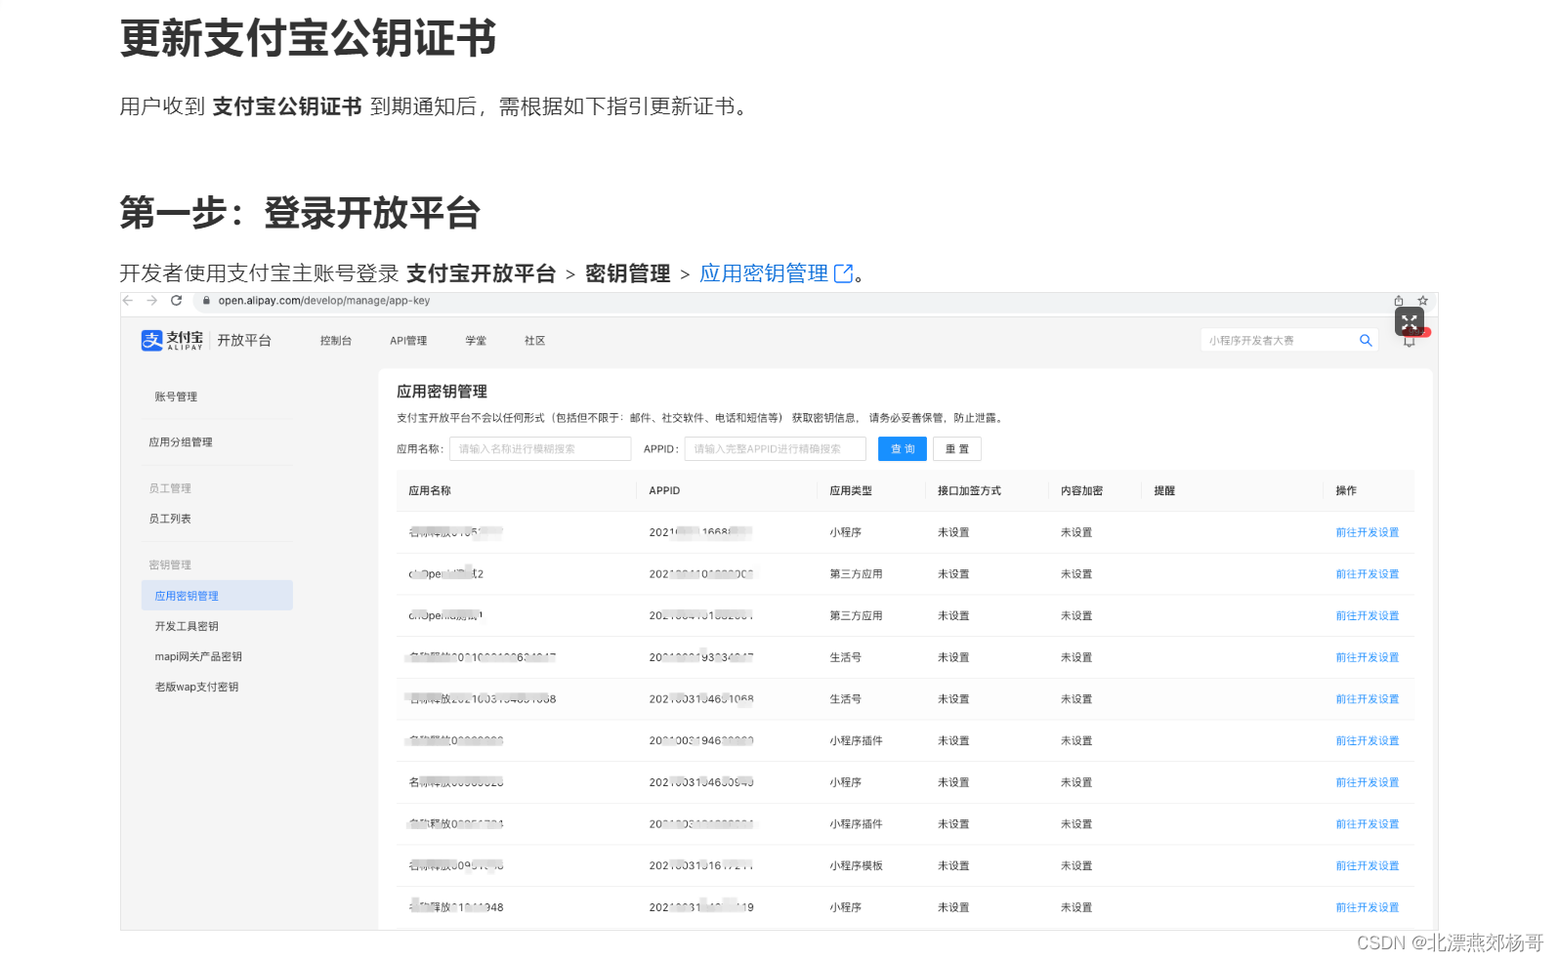
Task: Click the 应用密钥管理 panel heading
Action: tap(442, 392)
